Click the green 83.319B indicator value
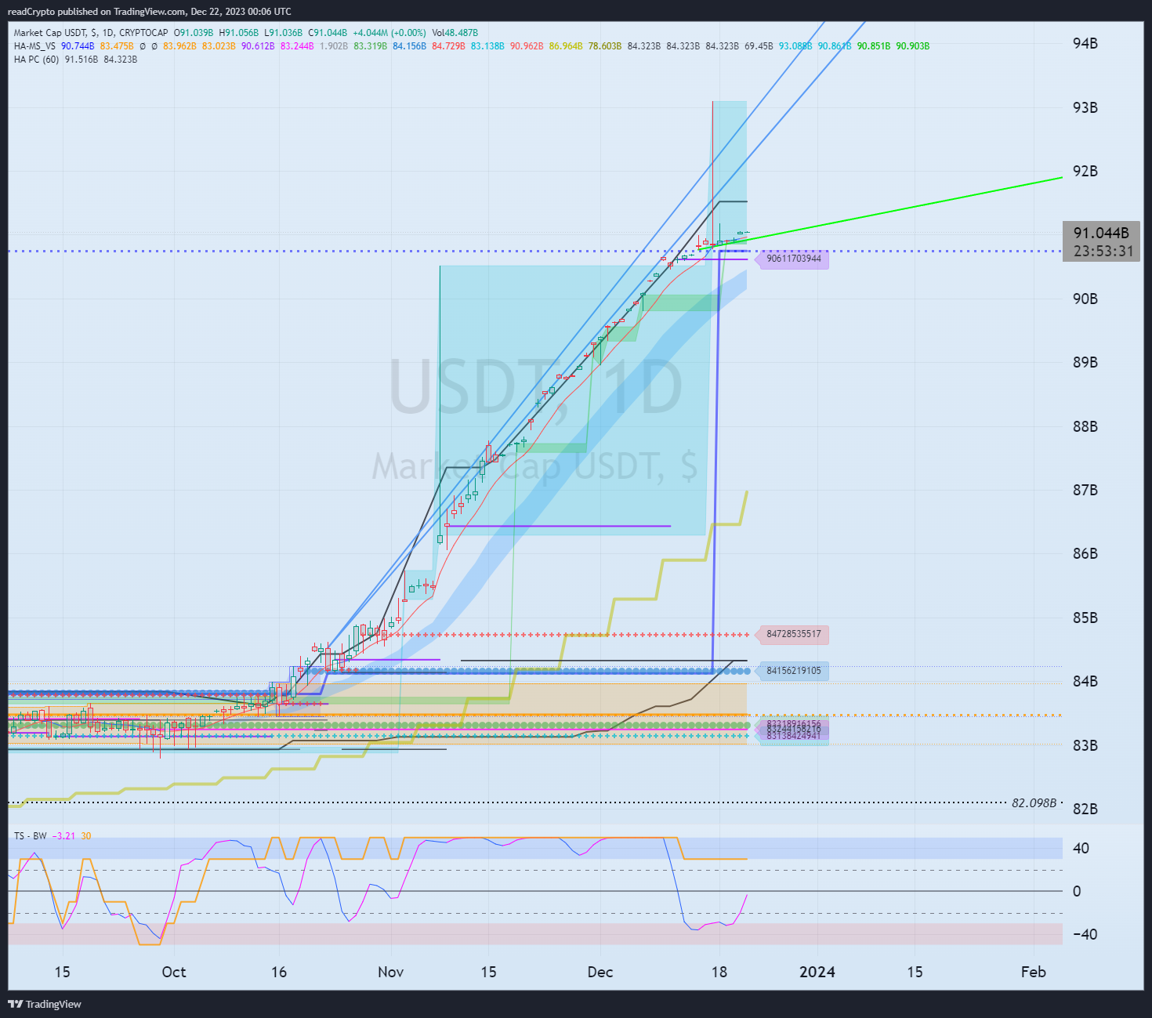1152x1018 pixels. tap(370, 46)
